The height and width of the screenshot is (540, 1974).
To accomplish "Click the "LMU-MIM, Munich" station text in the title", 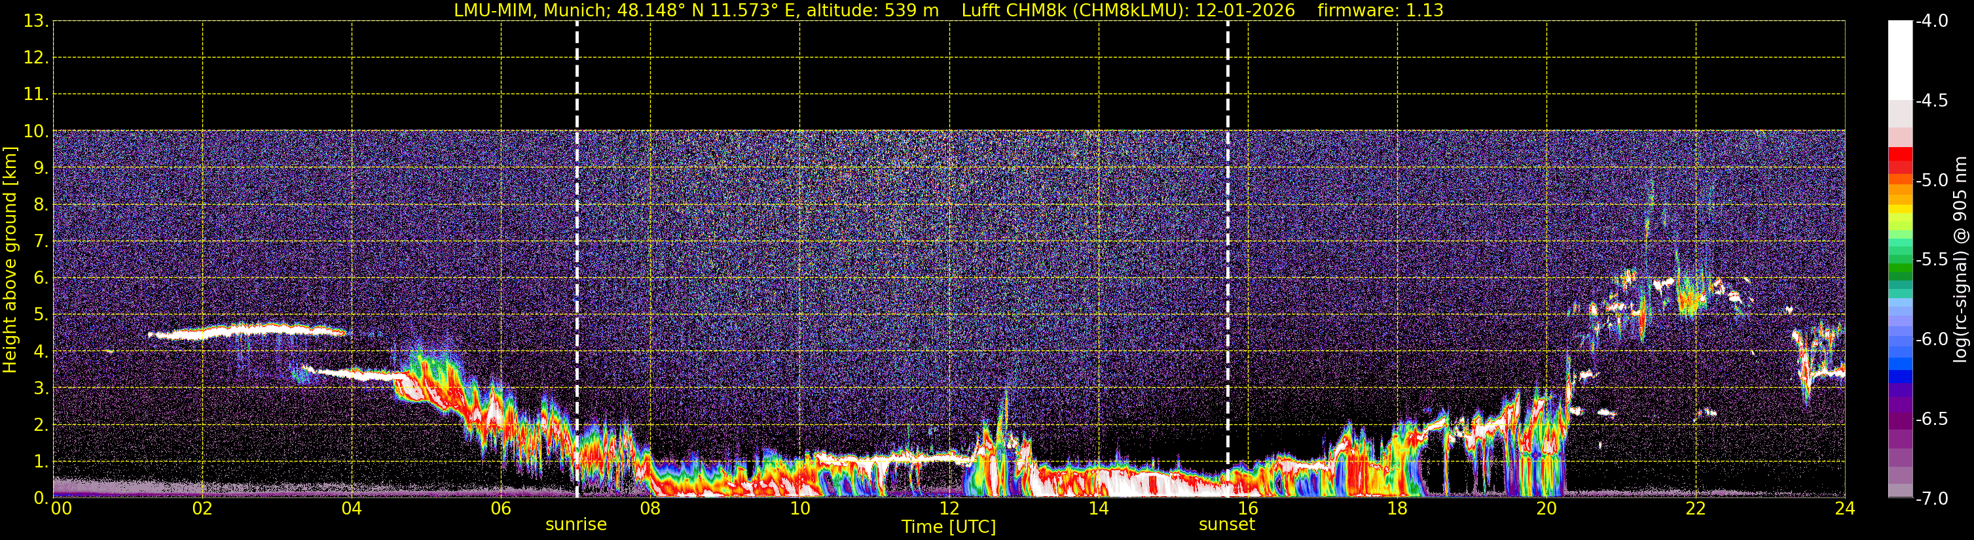I will (531, 10).
